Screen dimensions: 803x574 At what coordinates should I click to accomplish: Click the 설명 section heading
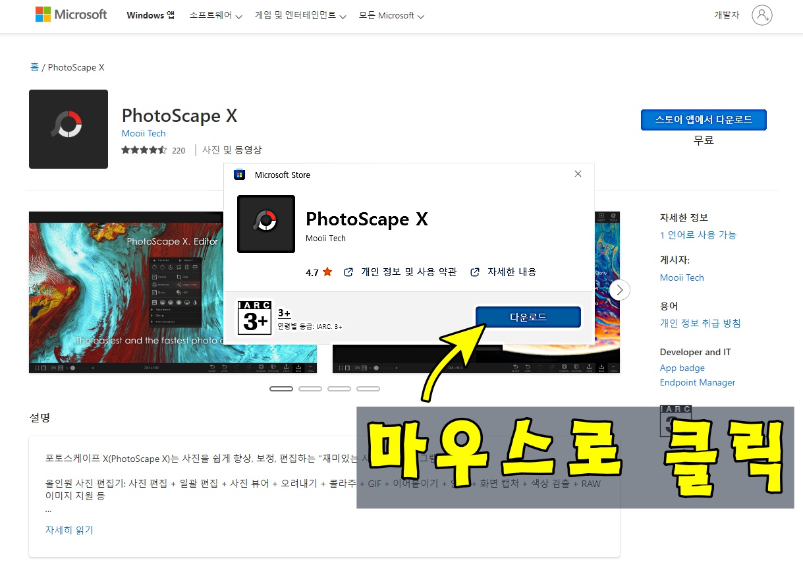tap(40, 417)
